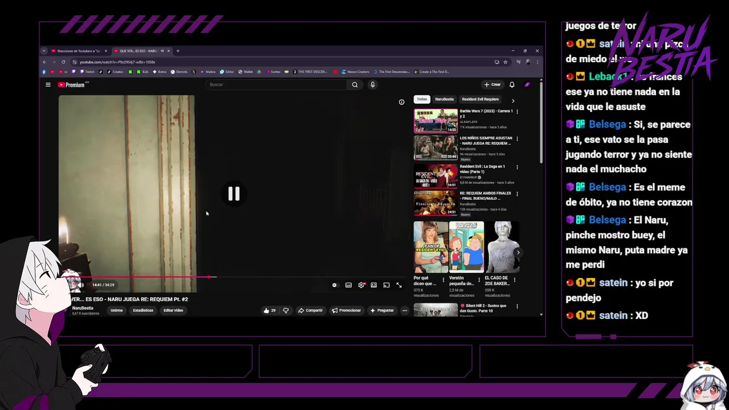Screen dimensions: 729x410
Task: Open options menu for Barbie Wars video
Action: (x=517, y=112)
